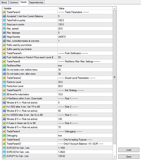Image resolution: width=141 pixels, height=160 pixels.
Task: Click the Save button
Action: click(129, 156)
